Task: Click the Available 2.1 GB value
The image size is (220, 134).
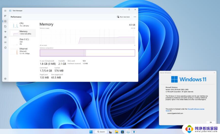Action: pyautogui.click(x=62, y=64)
